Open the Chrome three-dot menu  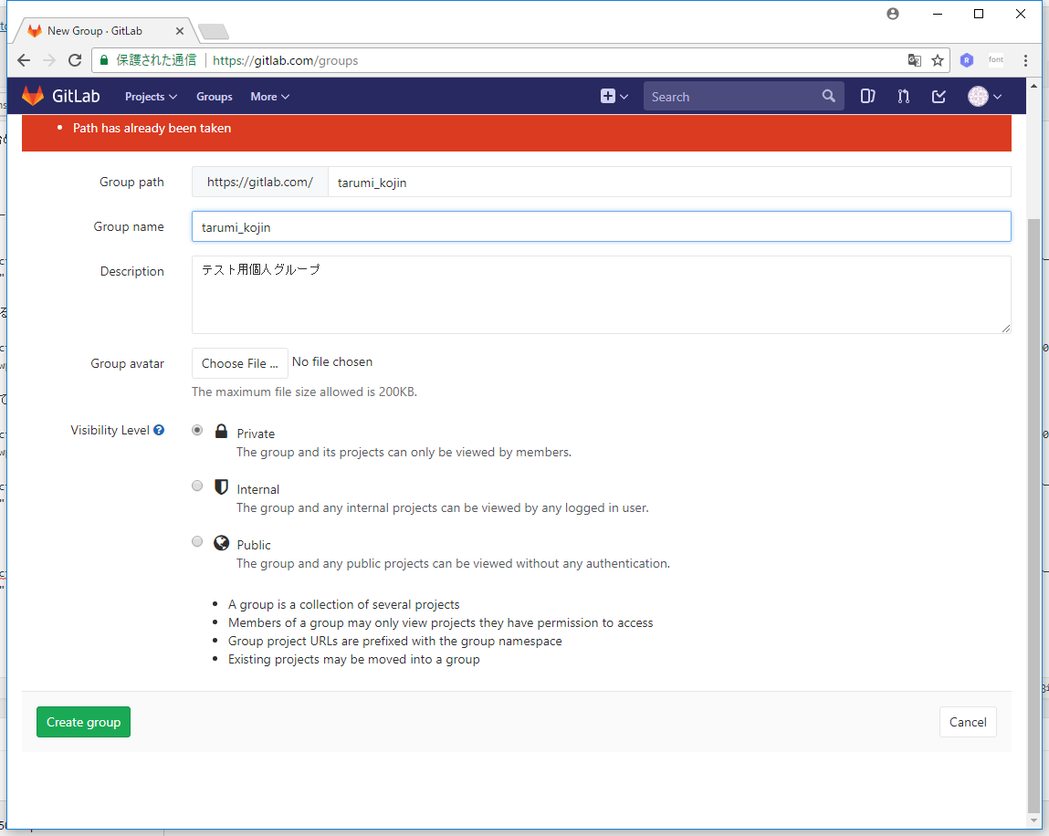pyautogui.click(x=1025, y=60)
